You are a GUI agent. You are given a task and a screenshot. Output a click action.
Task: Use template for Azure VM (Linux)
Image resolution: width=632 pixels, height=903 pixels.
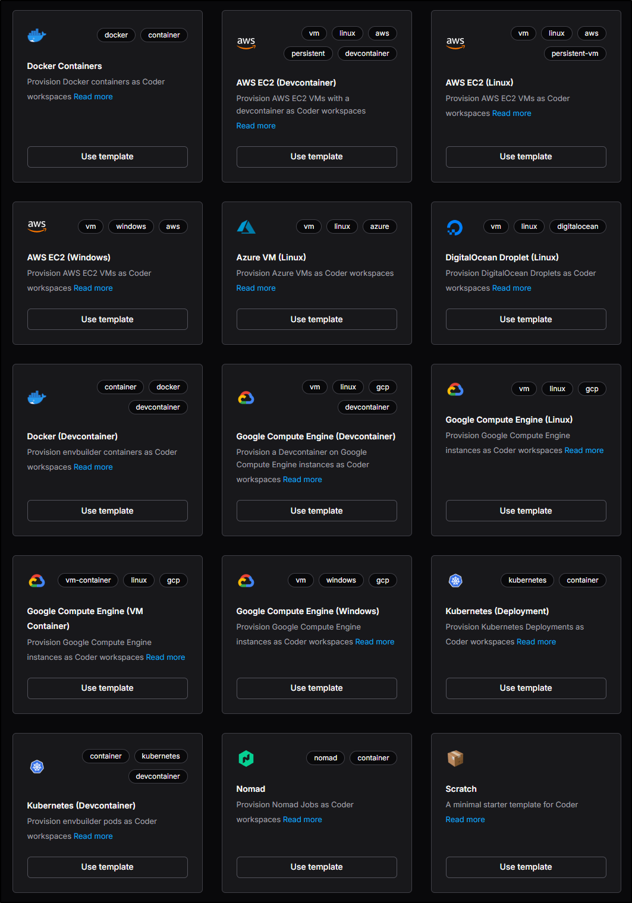click(x=317, y=319)
